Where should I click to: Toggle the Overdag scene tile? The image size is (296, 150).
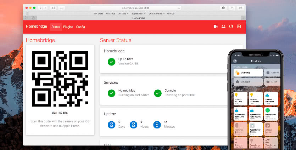point(248,73)
